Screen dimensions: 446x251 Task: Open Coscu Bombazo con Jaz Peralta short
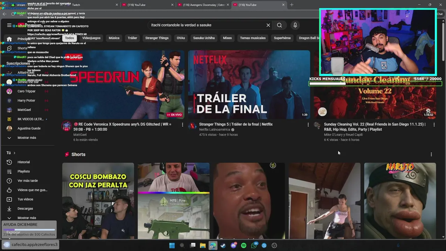pos(98,201)
